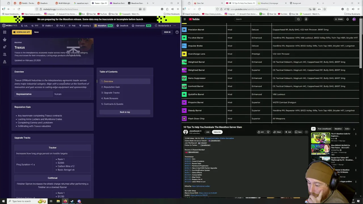Viewport: 363px width, 204px height.
Task: Open new tab in left browser window
Action: click(147, 3)
